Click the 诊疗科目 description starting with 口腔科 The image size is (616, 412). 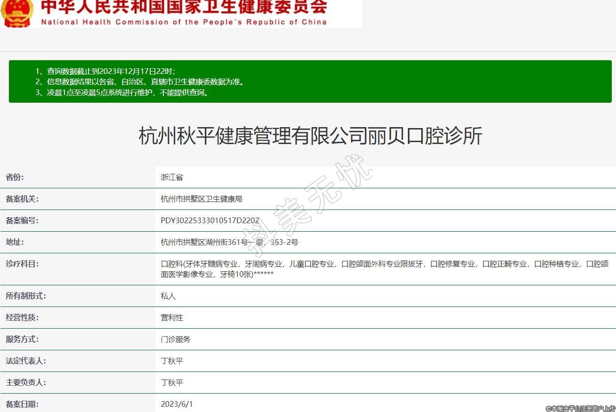tap(384, 269)
